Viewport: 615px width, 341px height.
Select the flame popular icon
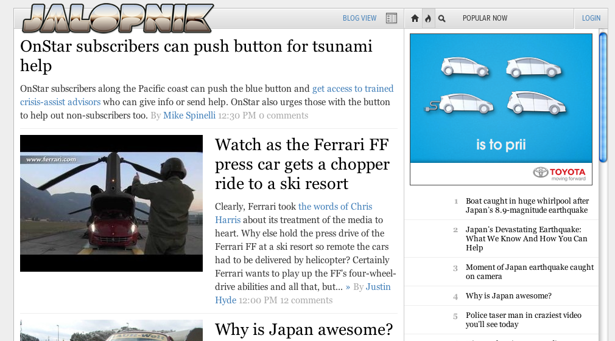point(428,18)
